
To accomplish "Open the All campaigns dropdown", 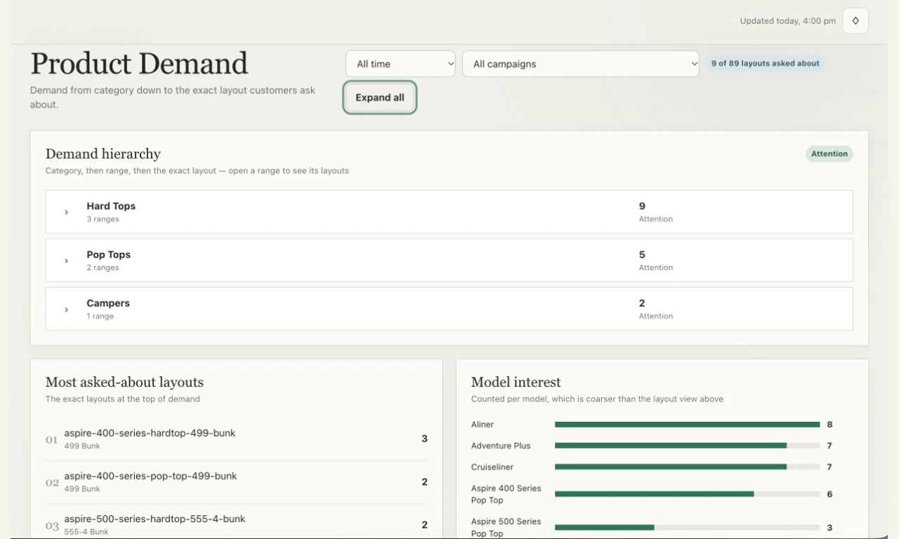I will coord(581,64).
